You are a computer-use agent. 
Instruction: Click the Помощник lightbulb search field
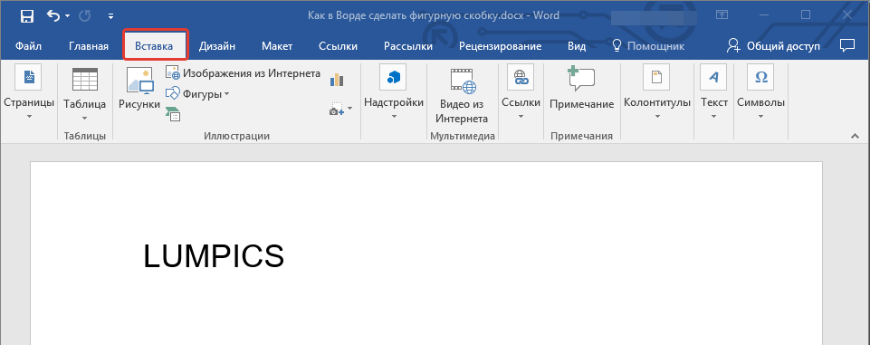647,46
